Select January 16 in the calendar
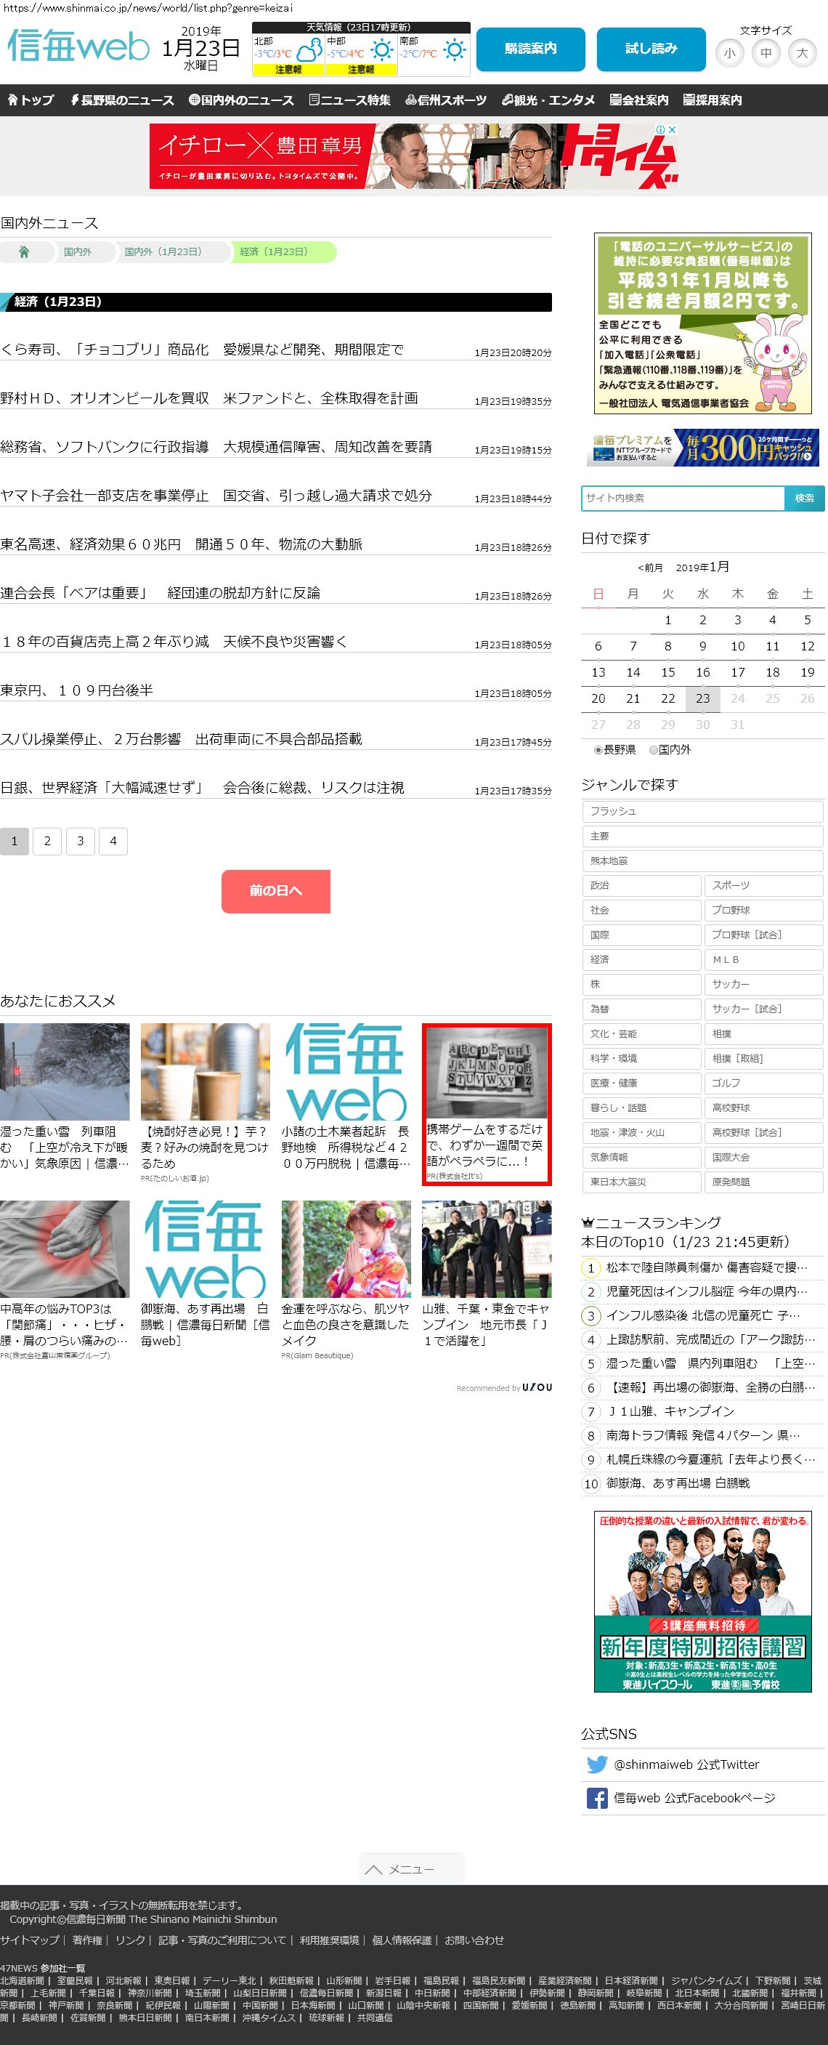This screenshot has height=2045, width=828. coord(702,672)
